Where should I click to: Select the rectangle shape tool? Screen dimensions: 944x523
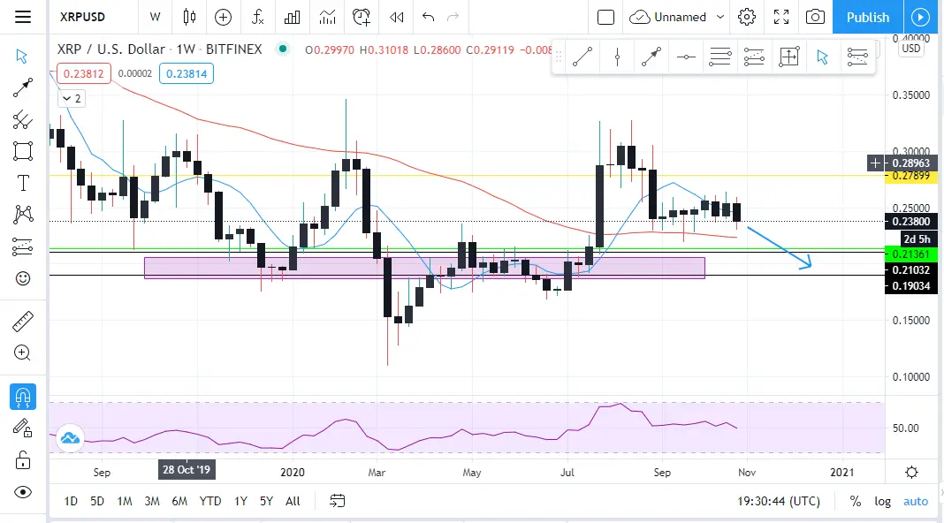tap(22, 151)
